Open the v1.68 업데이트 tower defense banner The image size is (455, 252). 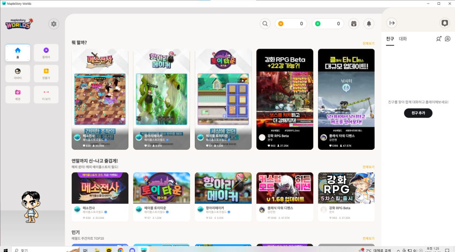285,188
